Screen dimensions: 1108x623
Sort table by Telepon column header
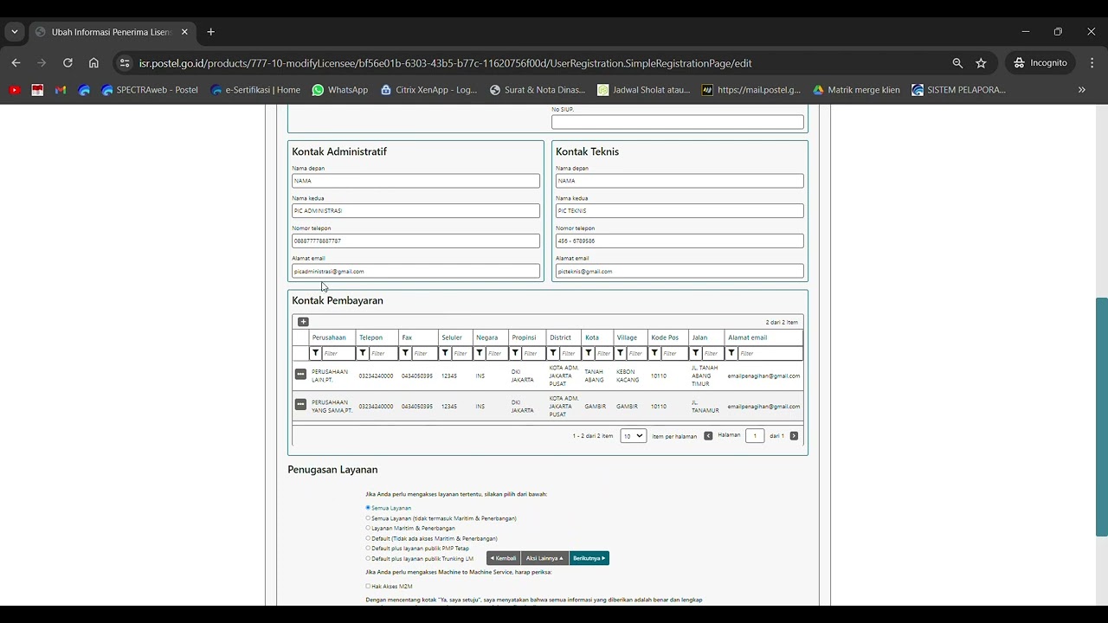[x=370, y=337]
